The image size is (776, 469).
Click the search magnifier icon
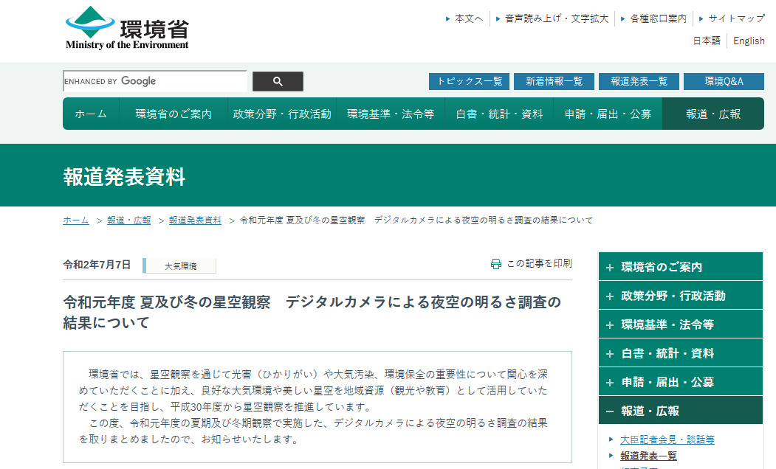278,81
